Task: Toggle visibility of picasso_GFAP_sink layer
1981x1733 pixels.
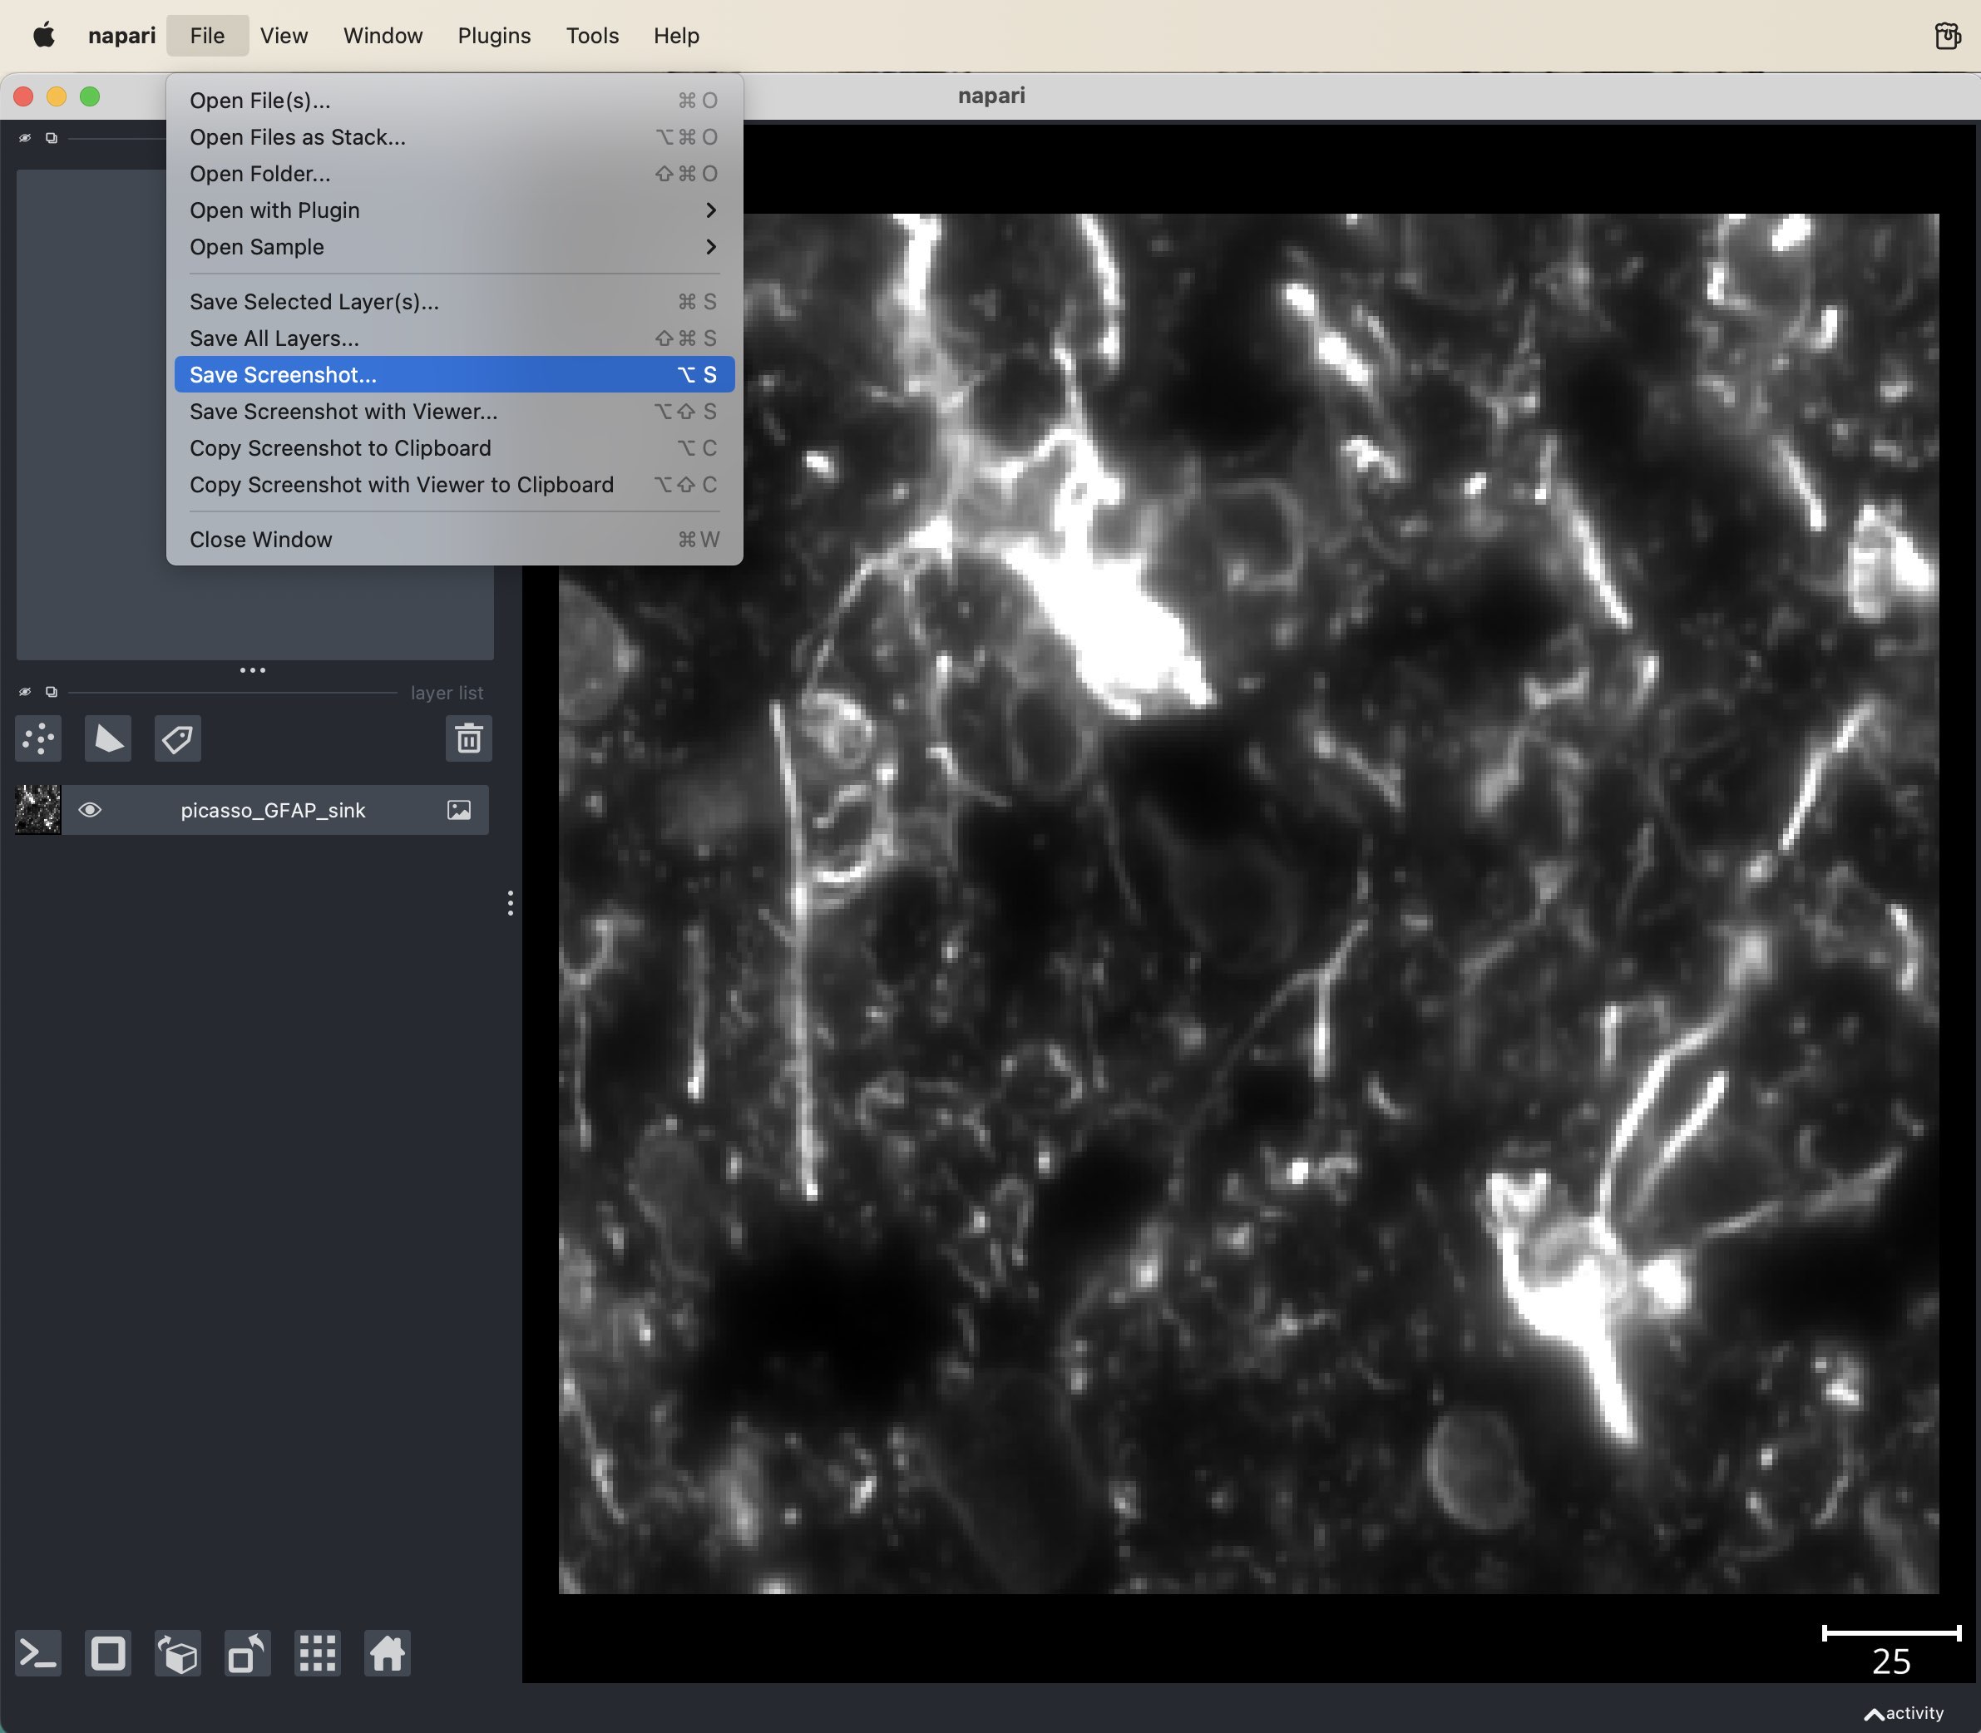Action: click(90, 811)
